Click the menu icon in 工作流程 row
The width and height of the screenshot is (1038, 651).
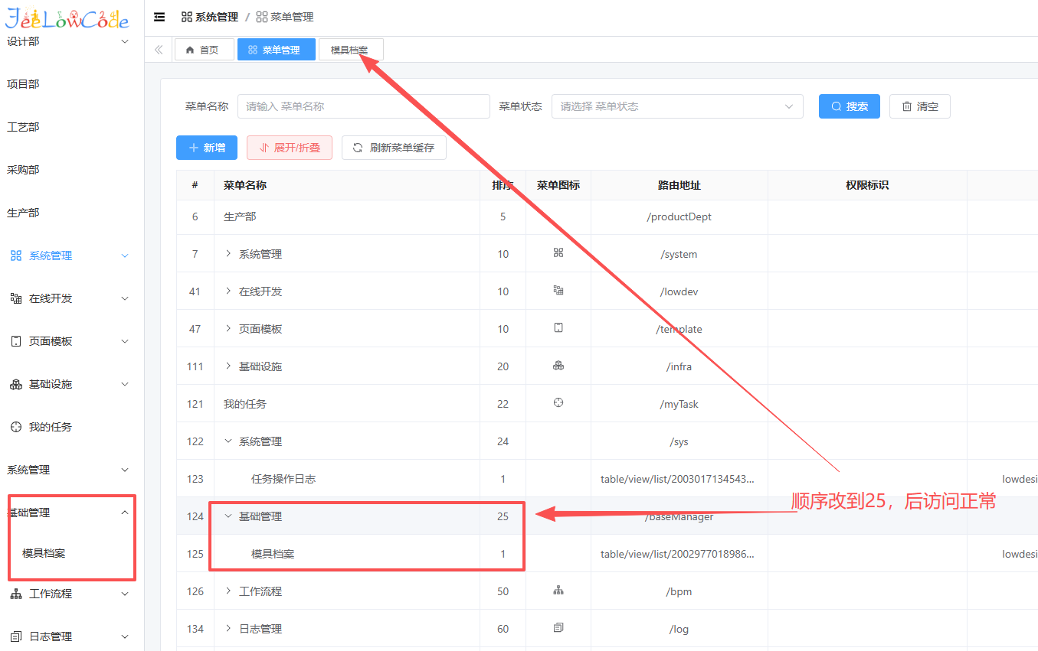(x=558, y=591)
